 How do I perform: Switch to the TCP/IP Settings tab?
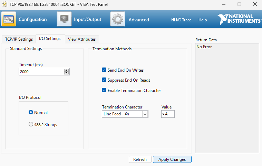19,39
